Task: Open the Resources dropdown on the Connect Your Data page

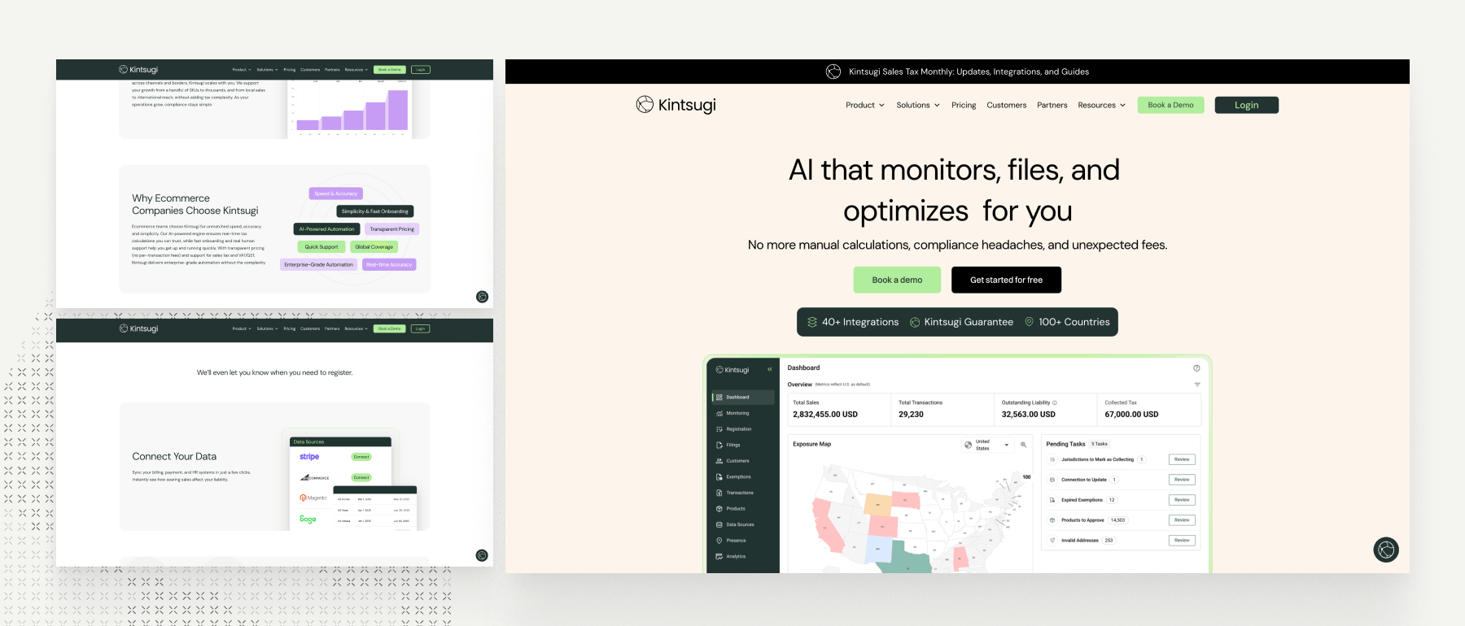Action: 356,328
